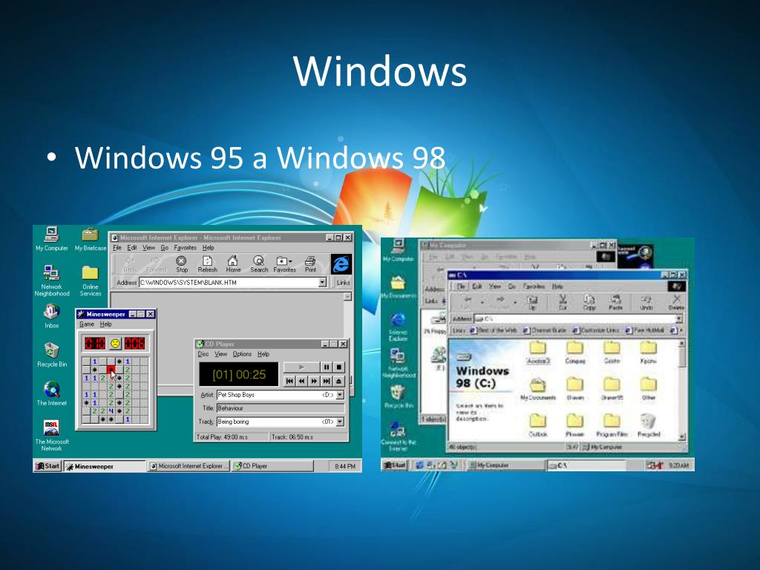The width and height of the screenshot is (760, 570).
Task: Click the Up folder icon in C:\ window
Action: (531, 302)
